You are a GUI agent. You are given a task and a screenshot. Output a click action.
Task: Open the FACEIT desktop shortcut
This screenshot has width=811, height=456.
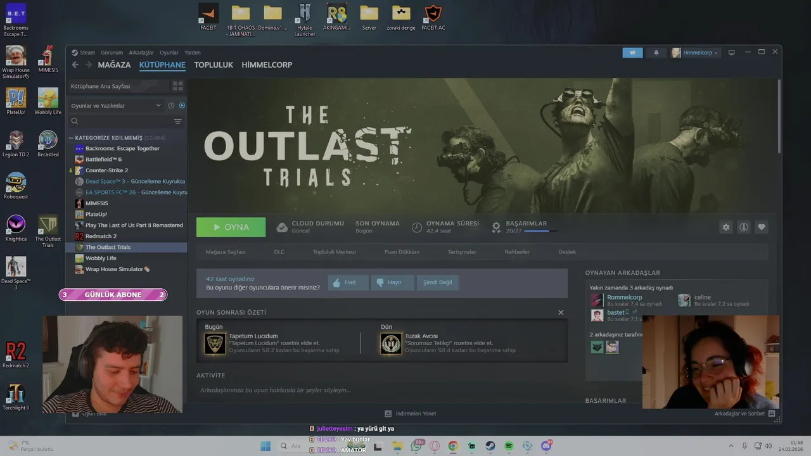pyautogui.click(x=208, y=18)
